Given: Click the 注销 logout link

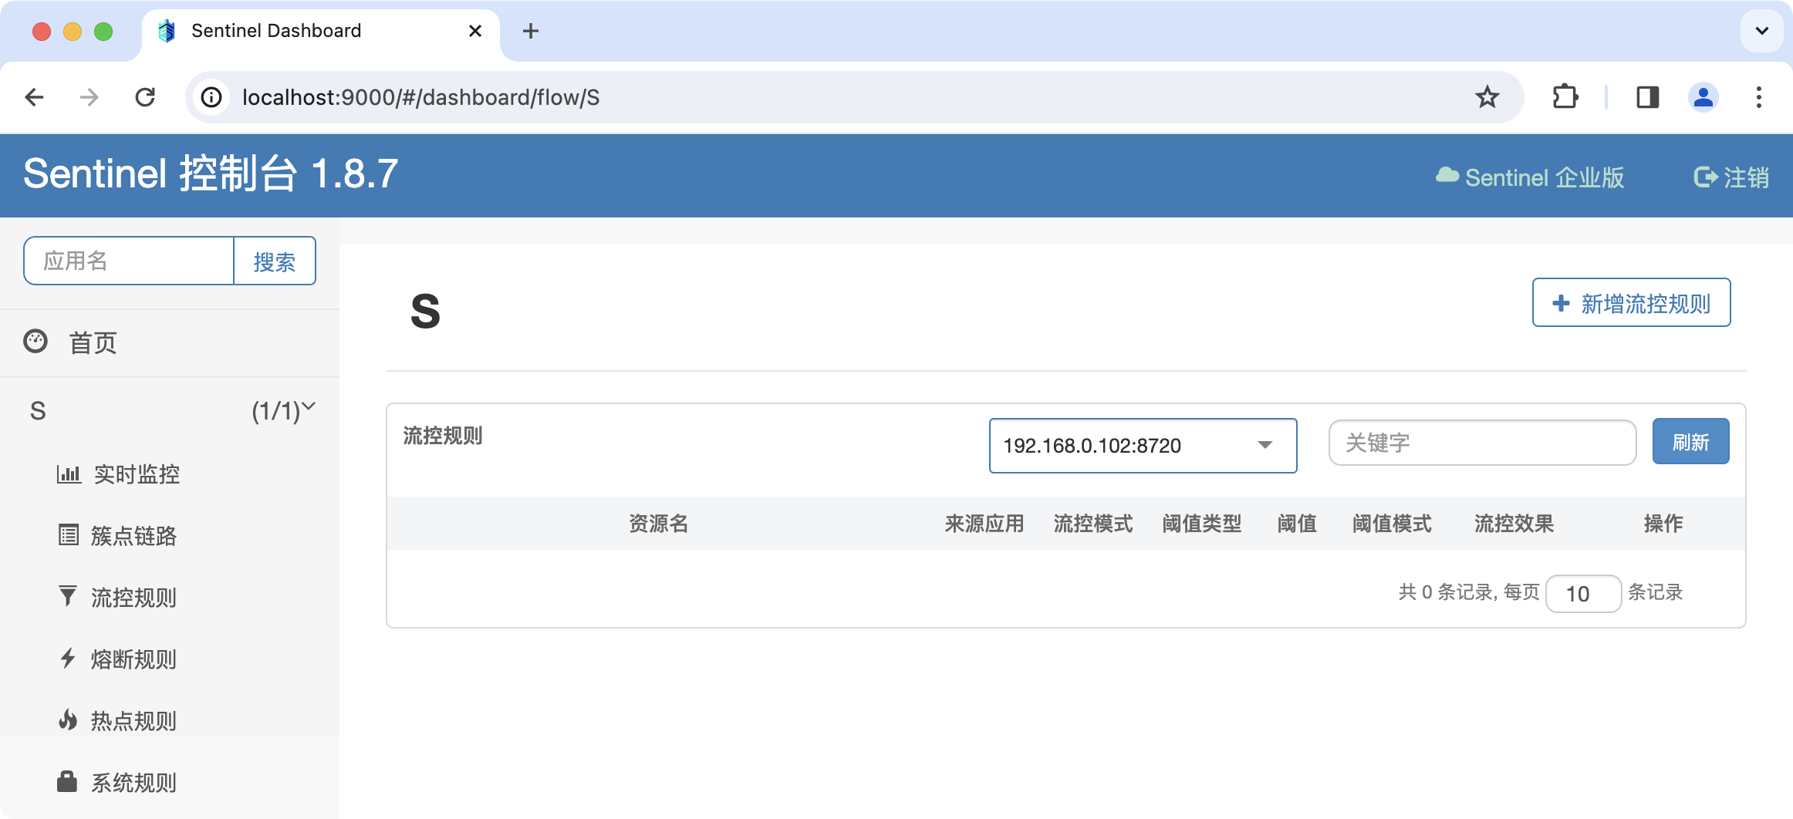Looking at the screenshot, I should 1731,177.
